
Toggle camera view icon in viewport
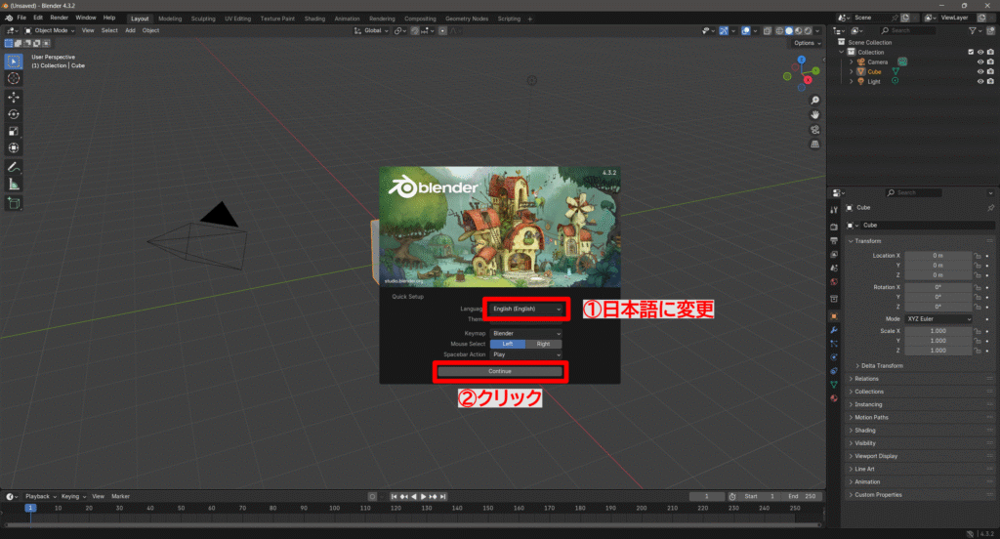(x=814, y=130)
